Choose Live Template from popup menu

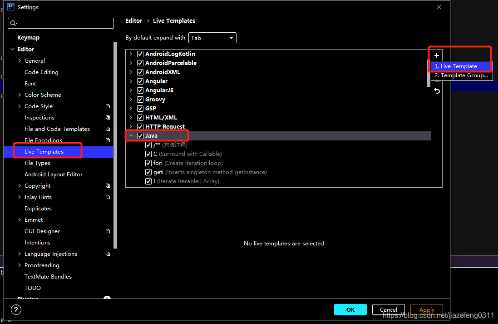[x=461, y=66]
